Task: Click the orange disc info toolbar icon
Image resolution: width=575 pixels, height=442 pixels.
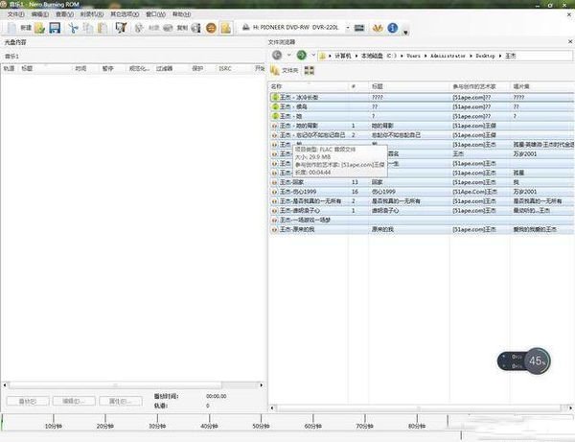Action: point(212,29)
